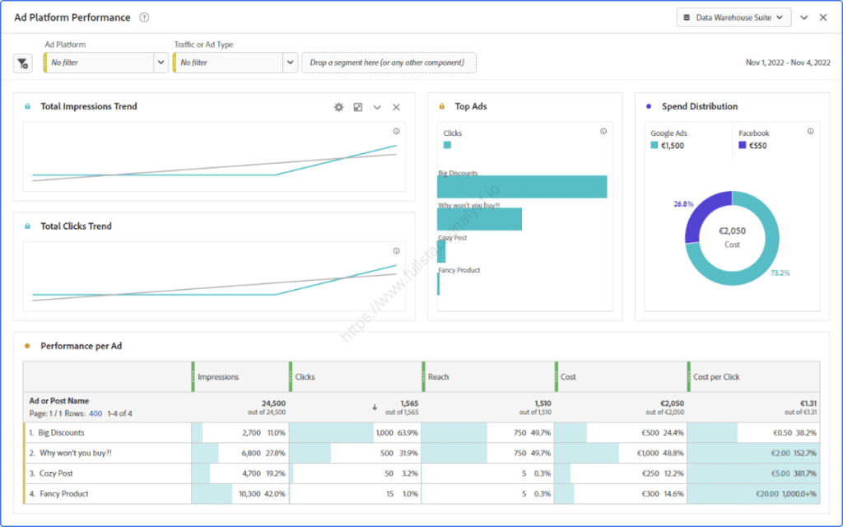The height and width of the screenshot is (527, 843).
Task: Click the lock icon on the Performance per Ad panel
Action: tap(26, 346)
